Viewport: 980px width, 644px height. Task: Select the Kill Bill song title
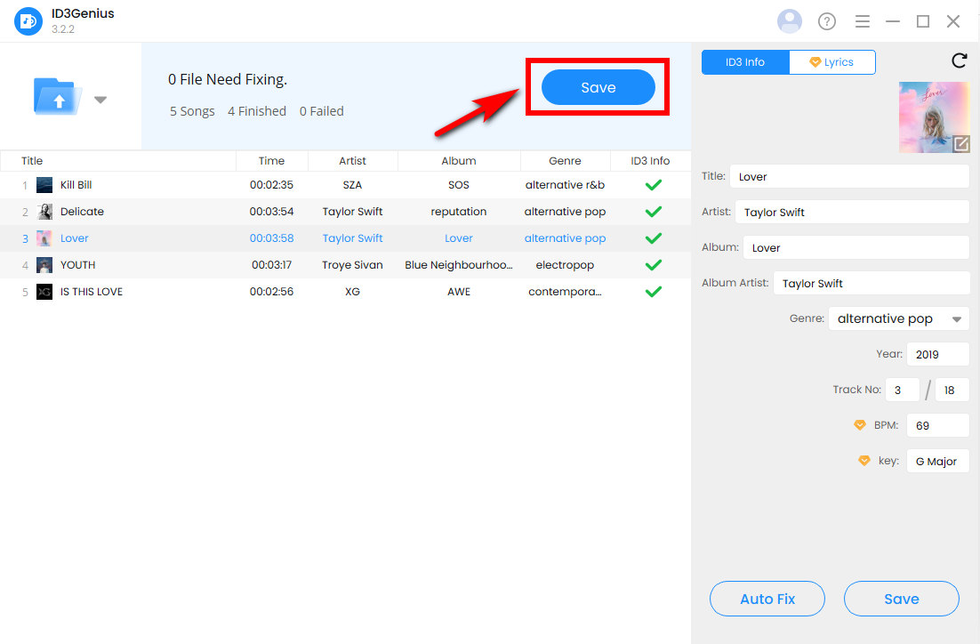[76, 185]
